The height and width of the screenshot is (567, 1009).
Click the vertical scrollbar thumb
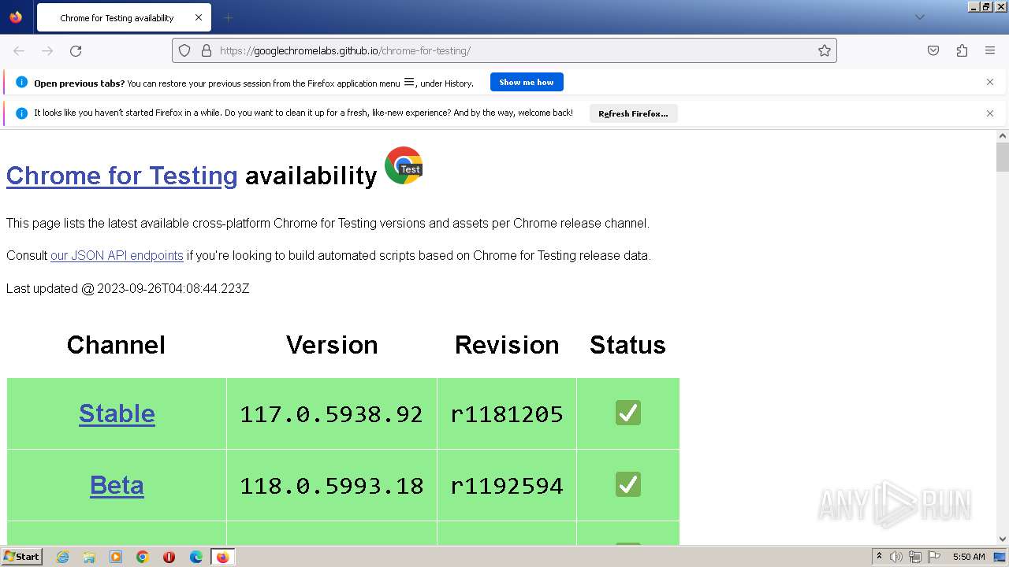tap(1003, 157)
